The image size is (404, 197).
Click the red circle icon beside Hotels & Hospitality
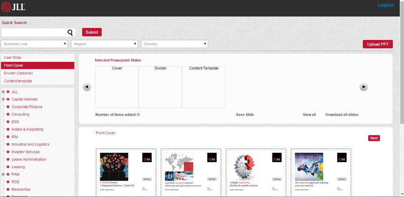[x=8, y=129]
